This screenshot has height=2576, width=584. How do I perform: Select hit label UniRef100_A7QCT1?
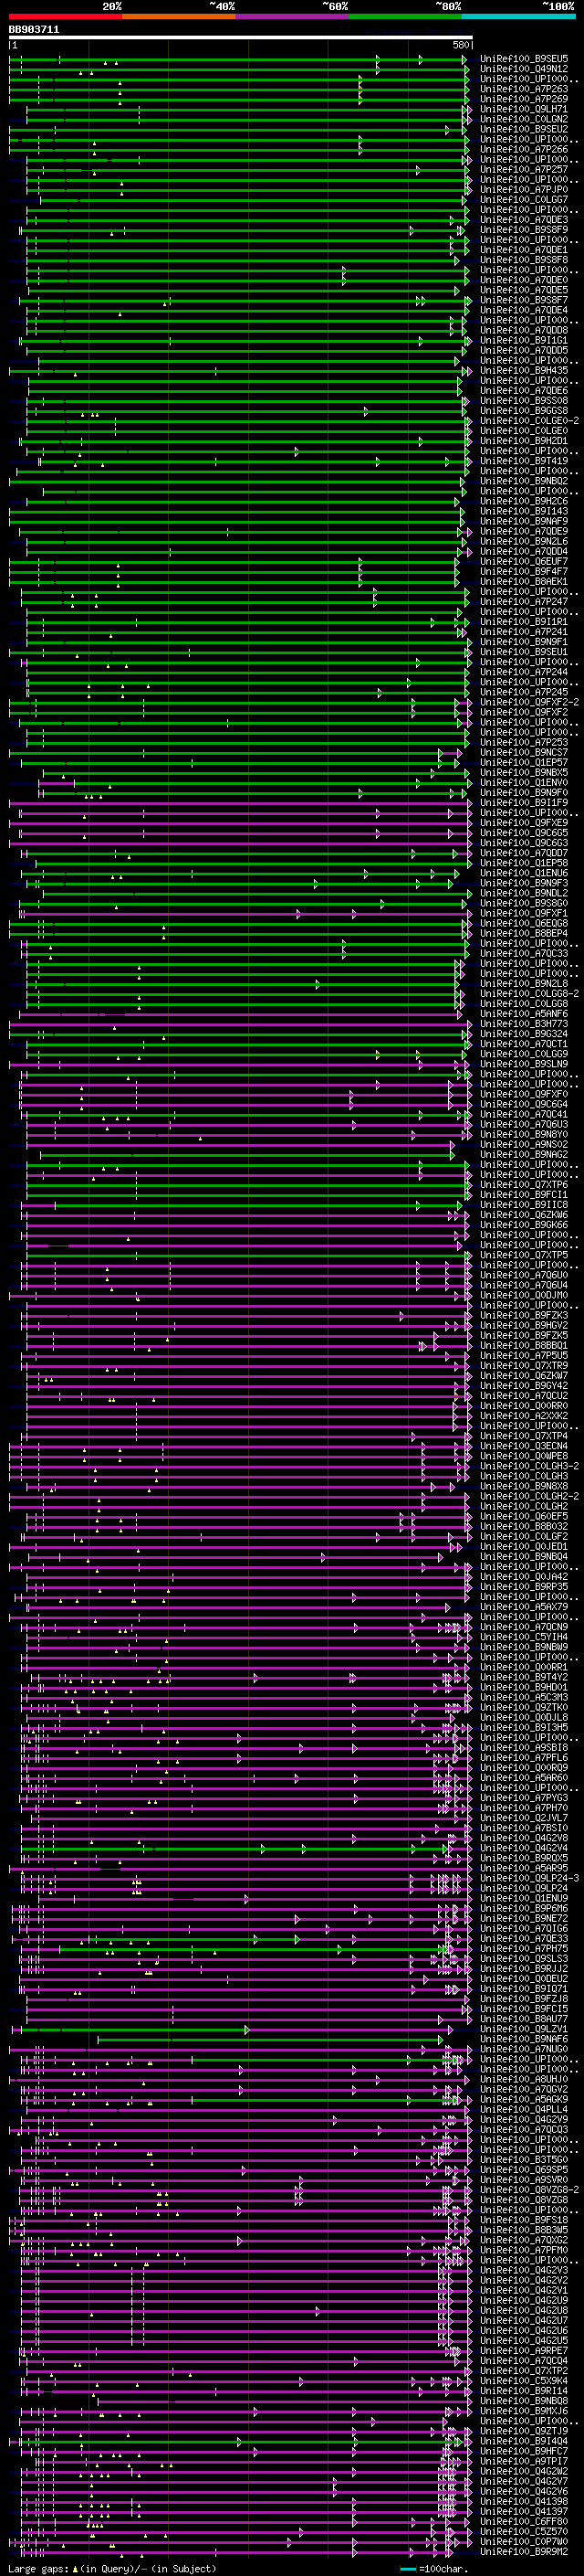pos(524,1044)
